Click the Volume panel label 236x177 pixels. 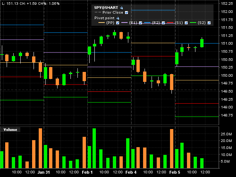pos(10,129)
